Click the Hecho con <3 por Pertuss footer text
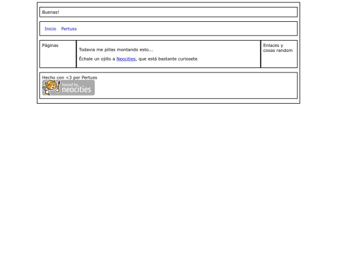The width and height of the screenshot is (337, 253). 70,77
